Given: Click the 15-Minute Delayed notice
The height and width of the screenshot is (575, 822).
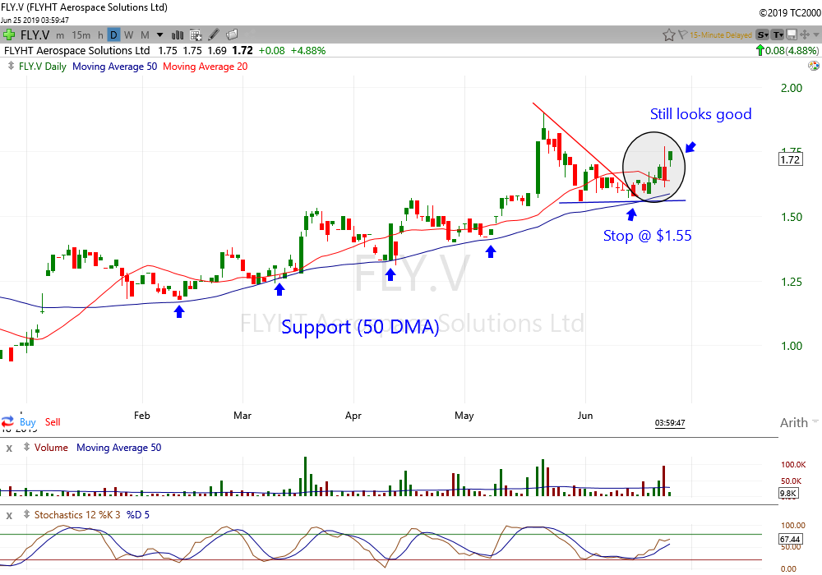Looking at the screenshot, I should [721, 35].
